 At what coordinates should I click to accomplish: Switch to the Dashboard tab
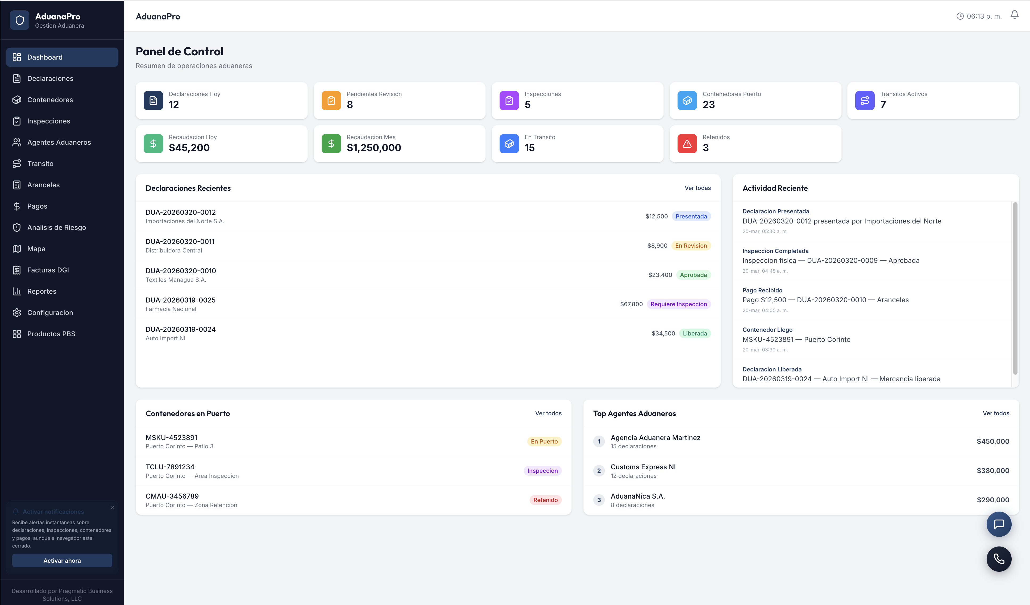(45, 57)
